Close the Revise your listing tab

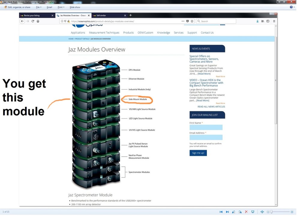coord(52,16)
